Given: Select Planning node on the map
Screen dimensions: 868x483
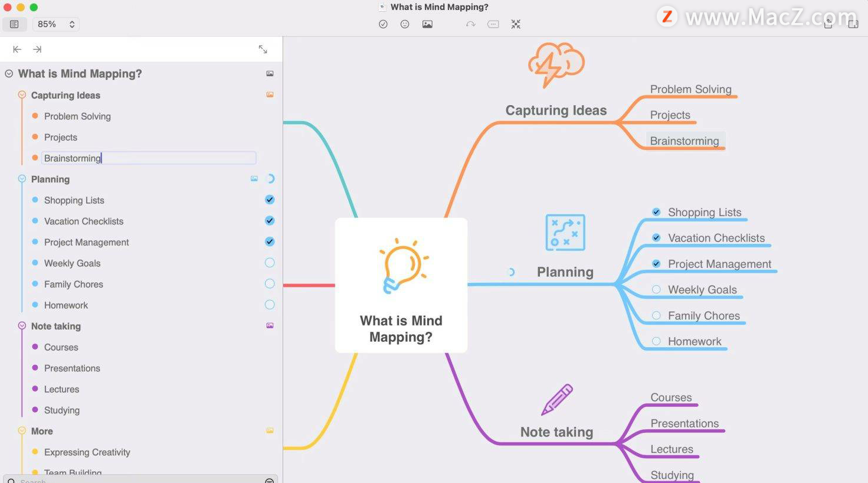Looking at the screenshot, I should (x=565, y=272).
